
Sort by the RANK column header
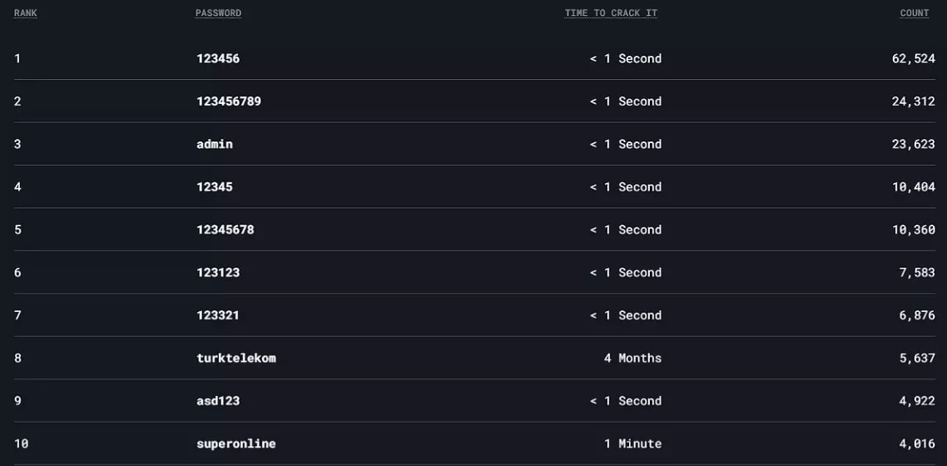coord(25,13)
